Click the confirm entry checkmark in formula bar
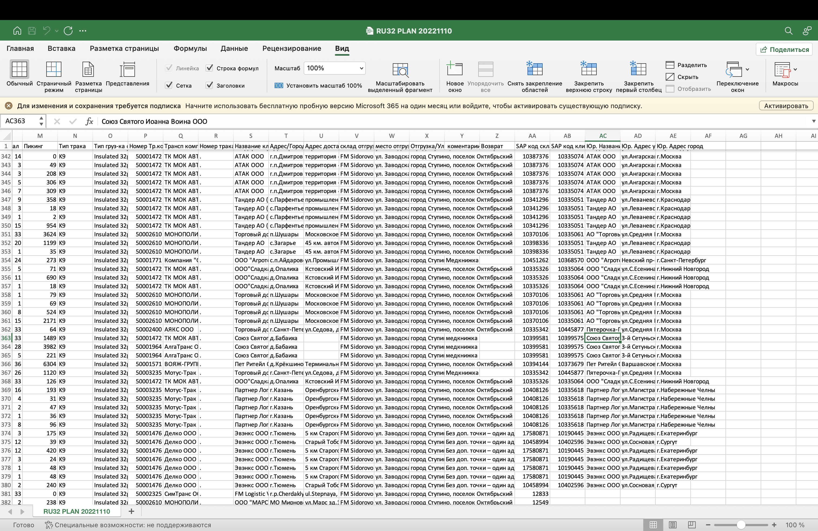 click(73, 121)
